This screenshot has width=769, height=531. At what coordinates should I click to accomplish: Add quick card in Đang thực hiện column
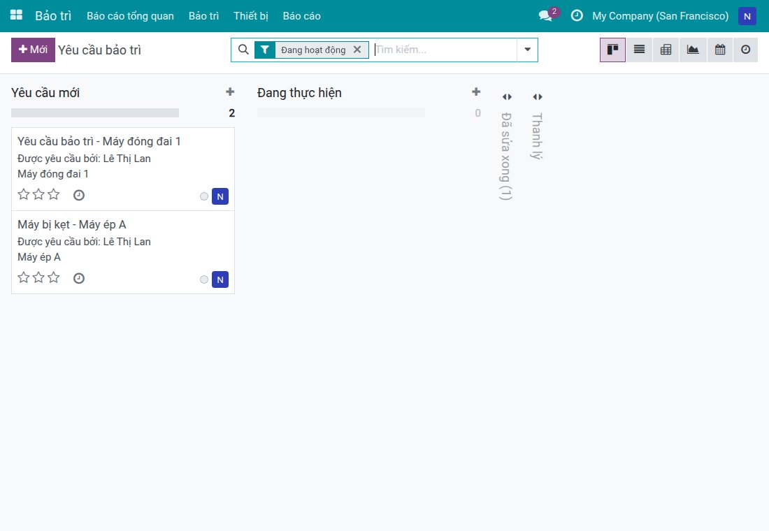click(475, 92)
